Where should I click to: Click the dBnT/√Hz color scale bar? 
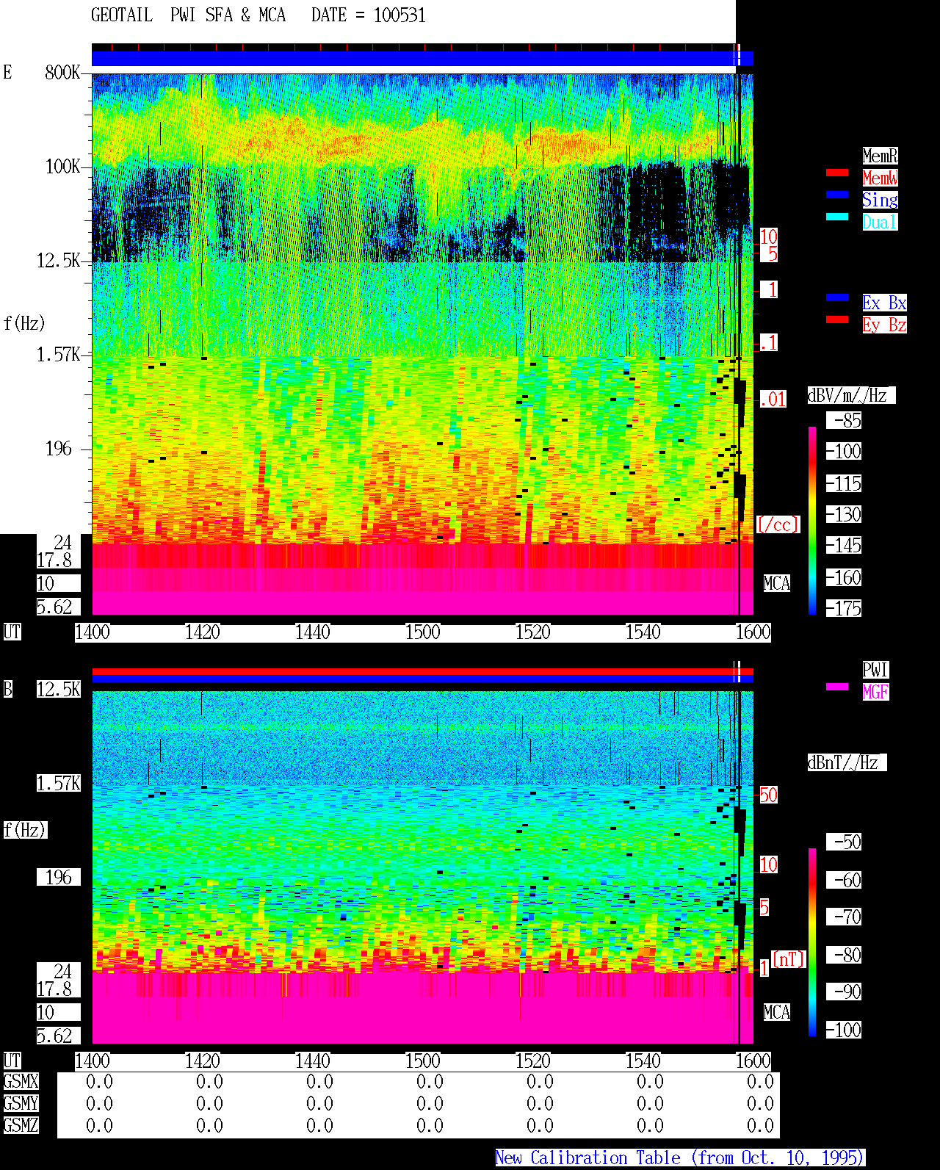click(812, 942)
